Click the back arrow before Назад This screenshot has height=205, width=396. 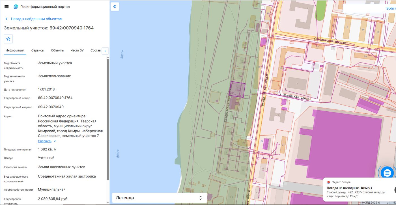point(7,19)
